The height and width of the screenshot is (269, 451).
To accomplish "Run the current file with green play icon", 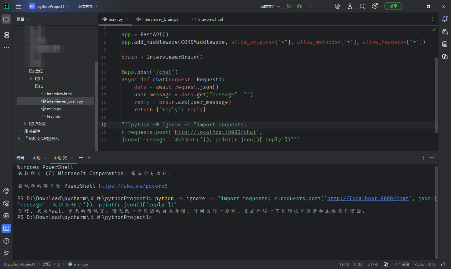I will click(289, 6).
